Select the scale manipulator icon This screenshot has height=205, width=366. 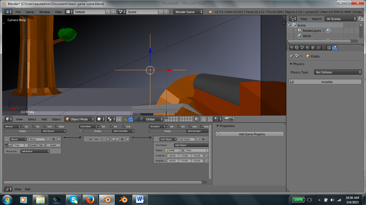pos(141,119)
